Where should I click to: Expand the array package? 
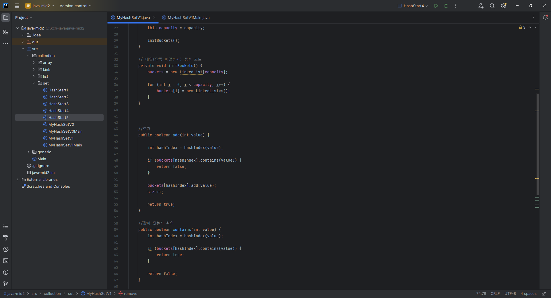[x=34, y=62]
